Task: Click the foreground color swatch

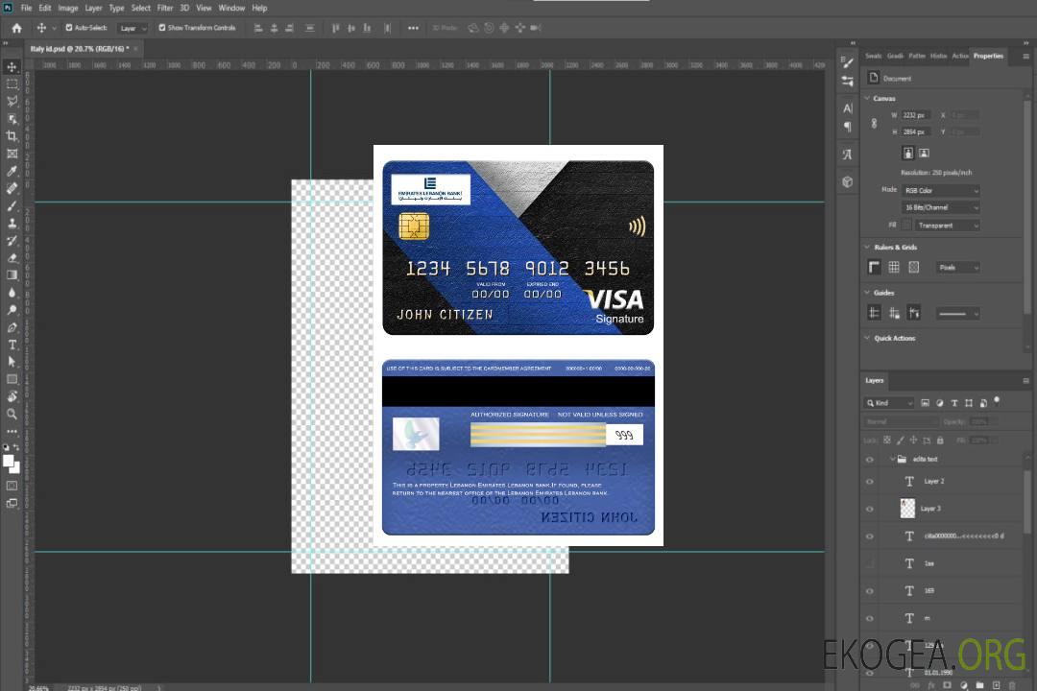Action: (x=9, y=461)
